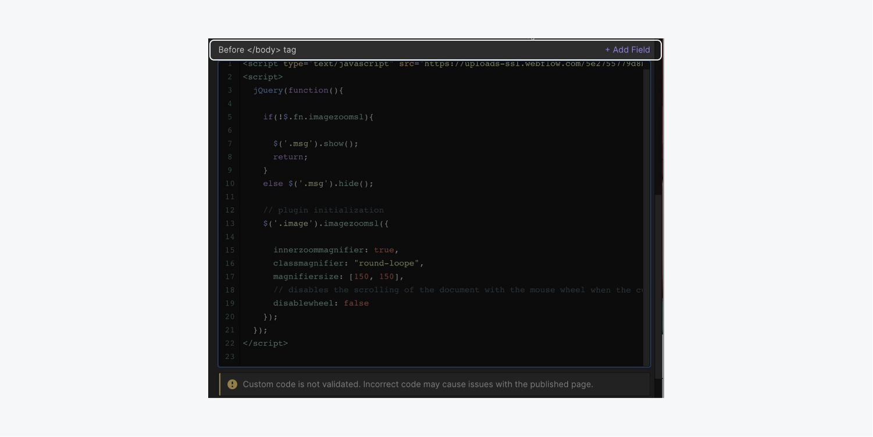This screenshot has height=437, width=873.
Task: Click the 'Before </body> tag' header label
Action: 257,50
